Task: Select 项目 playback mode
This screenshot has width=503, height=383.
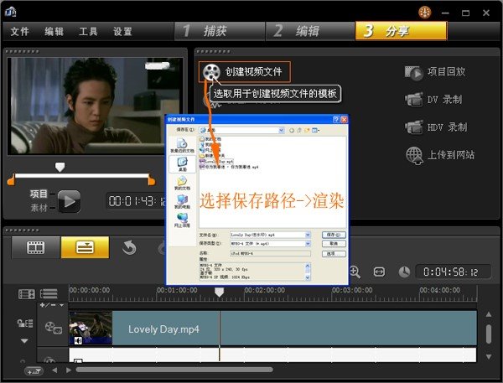Action: click(39, 194)
